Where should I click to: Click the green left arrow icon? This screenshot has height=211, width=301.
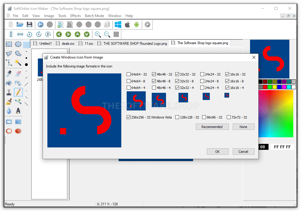coord(59,34)
